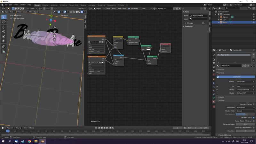The height and width of the screenshot is (144, 256).
Task: Open the Texture properties tab icon
Action: tap(214, 107)
